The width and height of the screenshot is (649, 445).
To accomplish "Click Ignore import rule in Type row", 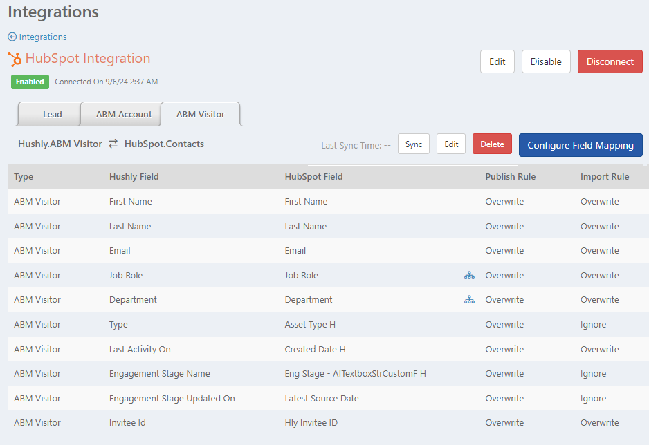I will click(593, 324).
